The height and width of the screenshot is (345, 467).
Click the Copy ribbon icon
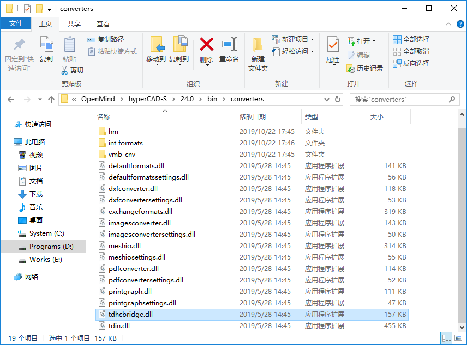tap(46, 45)
